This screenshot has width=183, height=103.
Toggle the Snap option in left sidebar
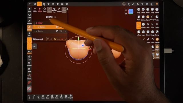pyautogui.click(x=29, y=47)
